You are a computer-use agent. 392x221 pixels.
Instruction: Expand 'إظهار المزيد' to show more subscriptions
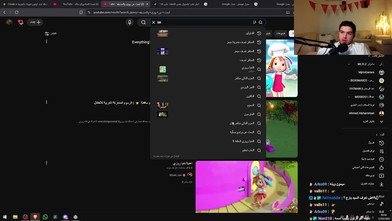point(373,122)
